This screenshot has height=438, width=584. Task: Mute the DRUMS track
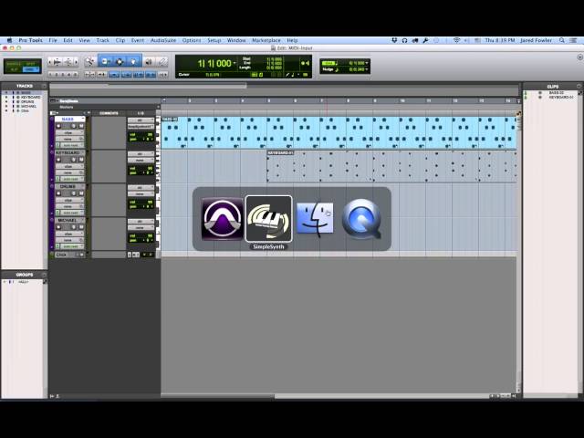point(81,193)
